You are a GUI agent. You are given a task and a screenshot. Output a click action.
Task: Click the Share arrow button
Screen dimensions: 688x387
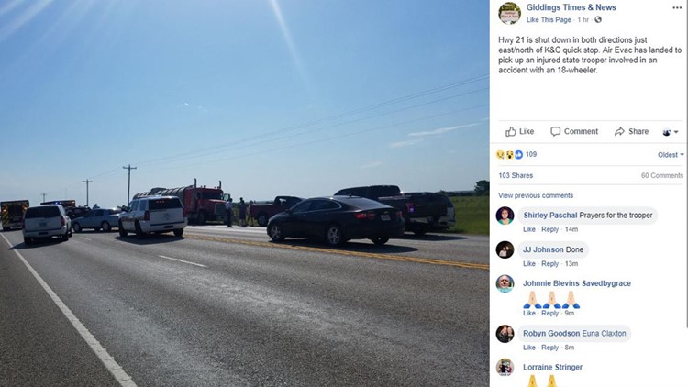(631, 131)
